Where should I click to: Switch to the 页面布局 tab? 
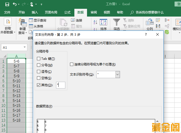pyautogui.click(x=51, y=12)
